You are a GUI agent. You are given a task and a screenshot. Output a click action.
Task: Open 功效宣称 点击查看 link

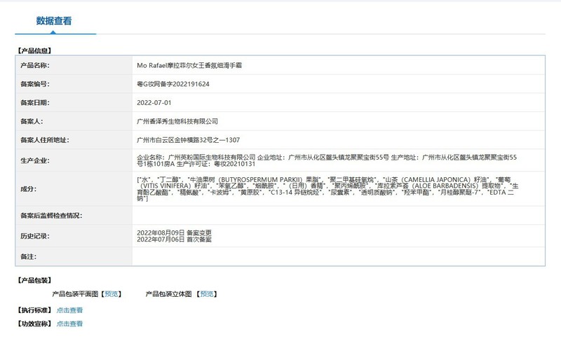69,323
